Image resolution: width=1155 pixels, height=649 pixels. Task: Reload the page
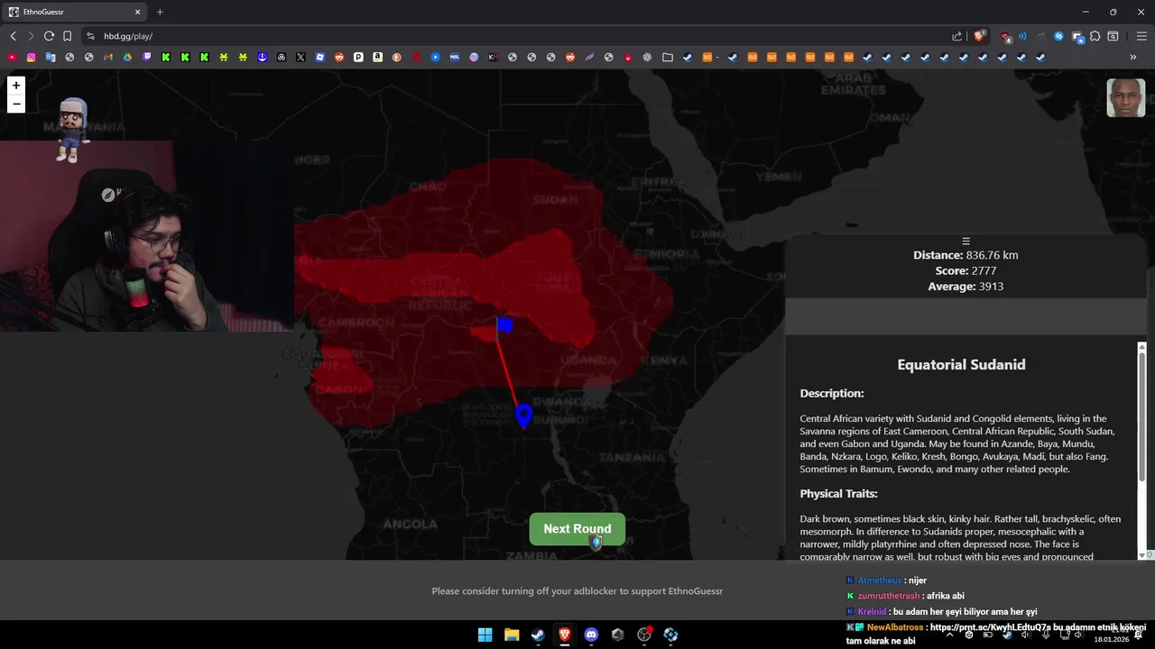49,36
